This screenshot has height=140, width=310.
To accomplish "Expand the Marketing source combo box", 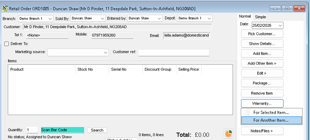I will point(78,52).
